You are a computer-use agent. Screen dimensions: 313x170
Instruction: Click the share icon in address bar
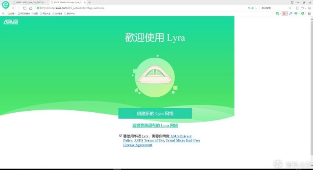[249, 8]
